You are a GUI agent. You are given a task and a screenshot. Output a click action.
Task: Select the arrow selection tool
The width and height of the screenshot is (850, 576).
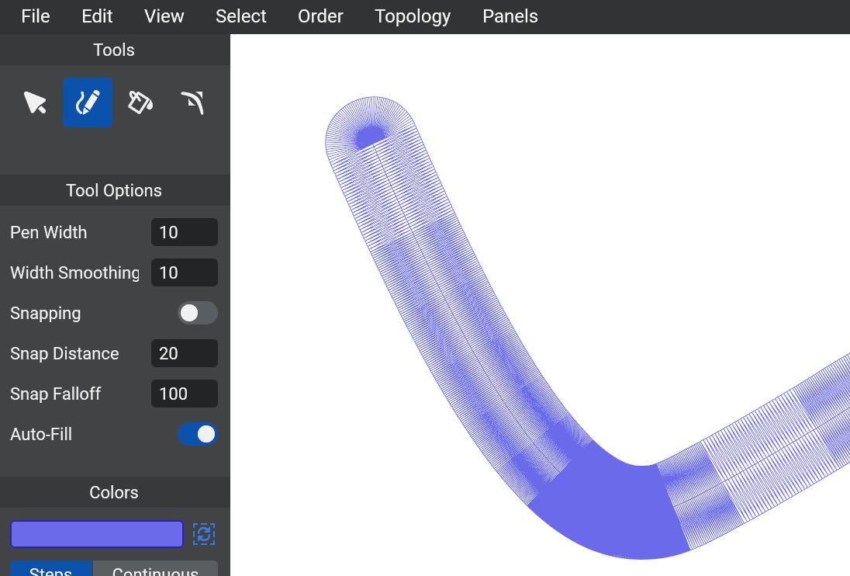pyautogui.click(x=35, y=102)
